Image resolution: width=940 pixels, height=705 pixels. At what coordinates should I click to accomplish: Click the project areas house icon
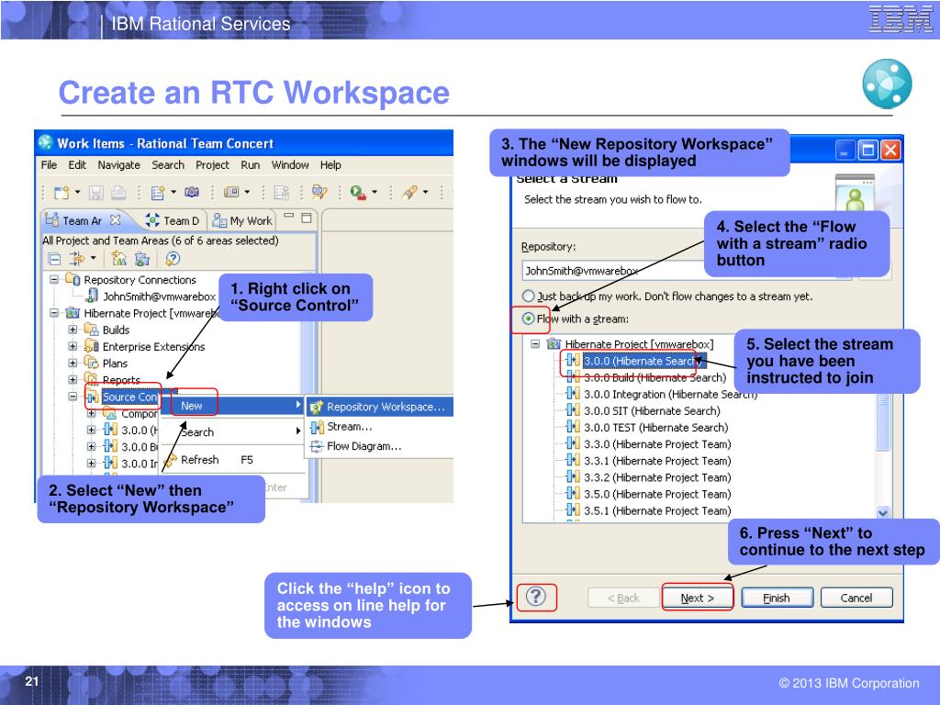(119, 259)
